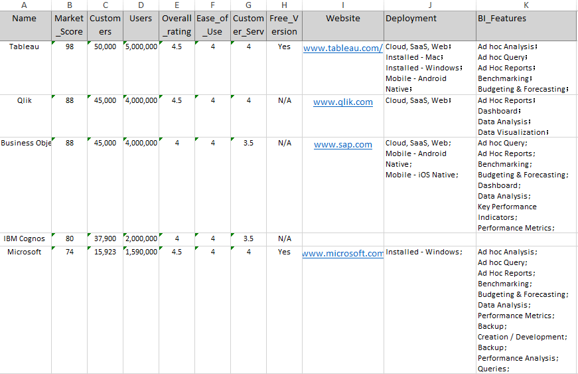This screenshot has height=374, width=578.
Task: Open the www.sap.com link
Action: point(342,145)
